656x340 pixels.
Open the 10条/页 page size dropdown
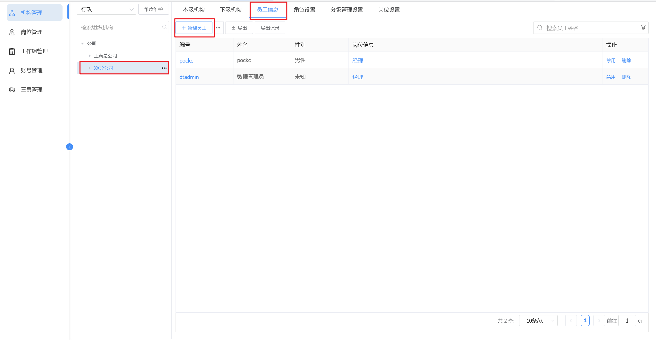coord(538,321)
